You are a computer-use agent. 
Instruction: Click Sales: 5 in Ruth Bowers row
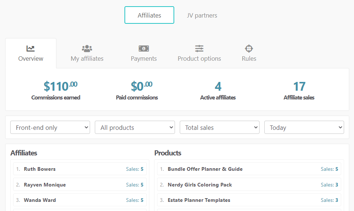point(135,169)
